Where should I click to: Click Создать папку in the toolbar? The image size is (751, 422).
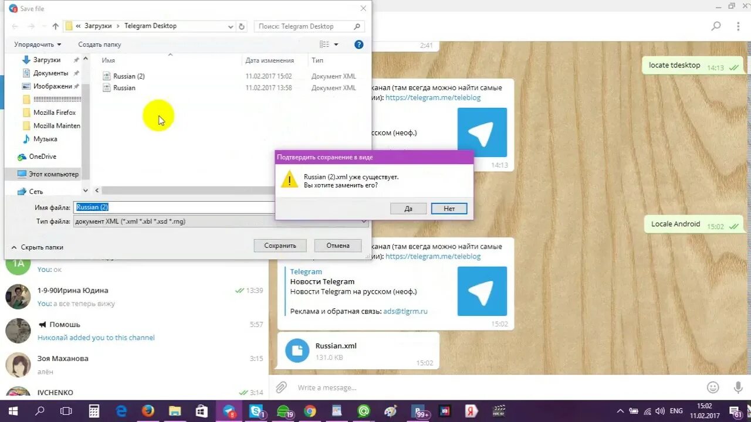[x=100, y=45]
